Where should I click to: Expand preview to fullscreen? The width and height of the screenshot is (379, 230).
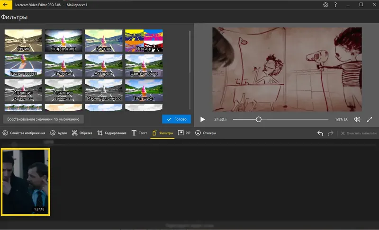[x=370, y=119]
